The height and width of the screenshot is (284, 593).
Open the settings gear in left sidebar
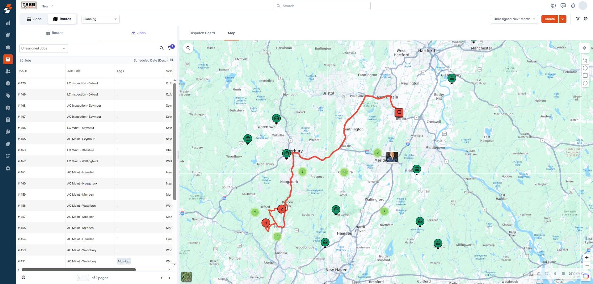point(8,168)
